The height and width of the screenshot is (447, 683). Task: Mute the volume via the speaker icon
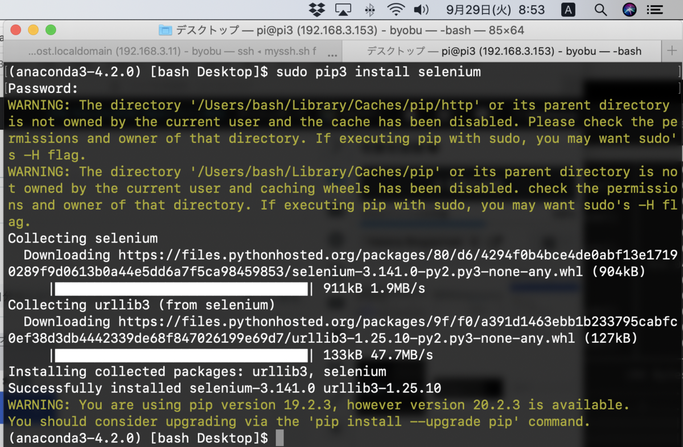point(420,9)
